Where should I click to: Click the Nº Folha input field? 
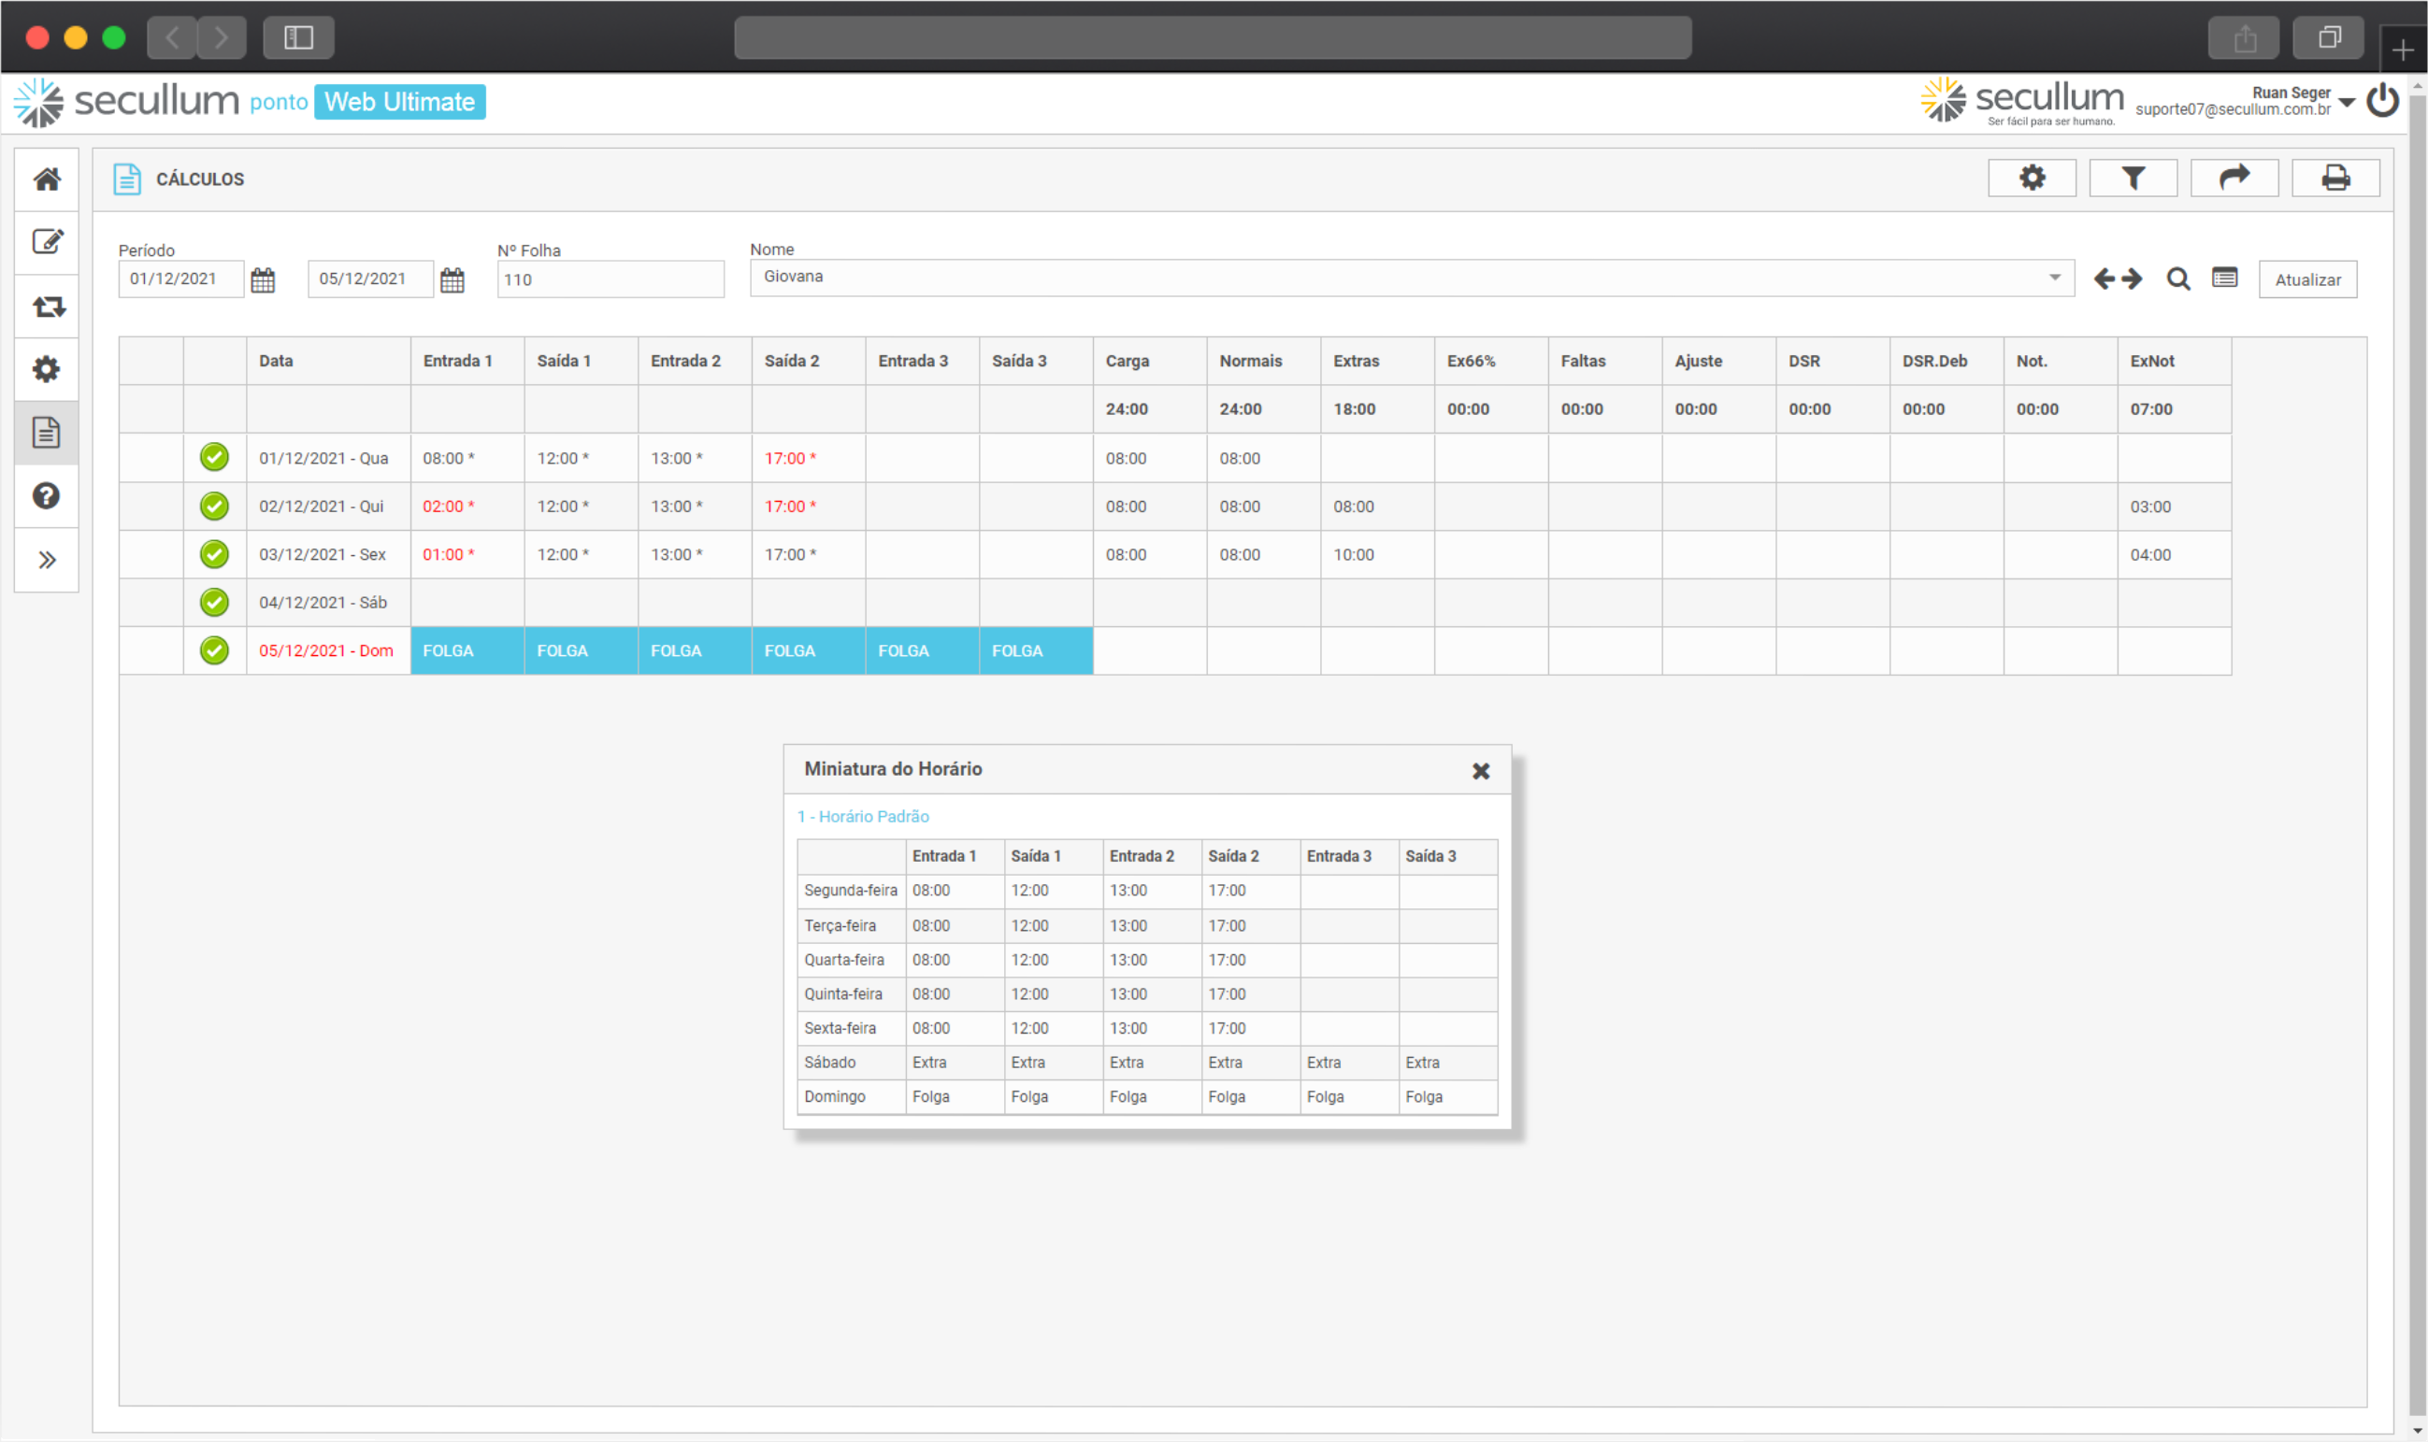tap(611, 279)
